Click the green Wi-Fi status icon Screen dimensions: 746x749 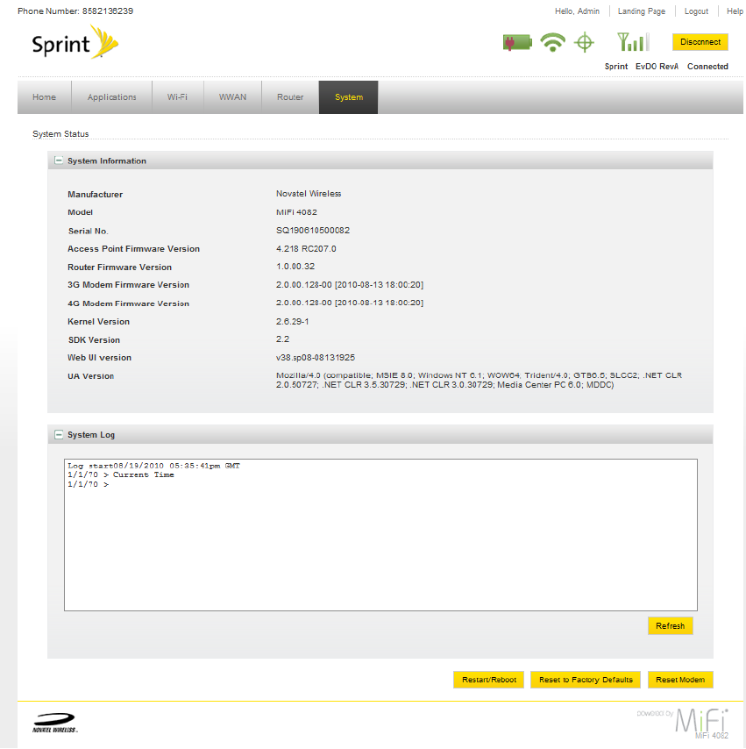pyautogui.click(x=552, y=42)
